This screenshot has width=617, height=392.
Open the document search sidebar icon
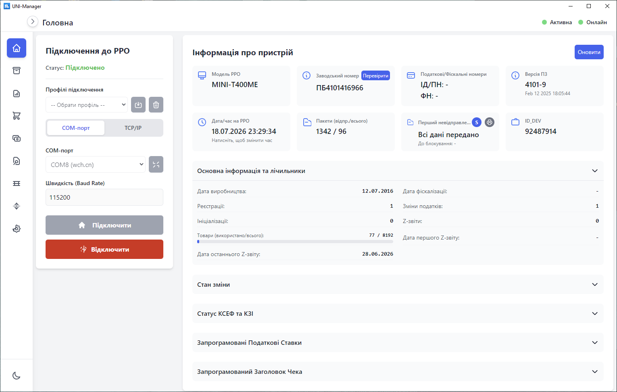[x=17, y=161]
